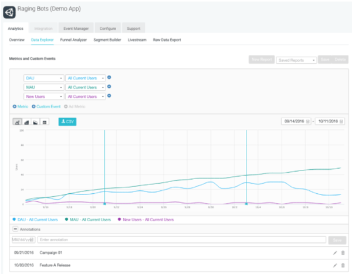This screenshot has height=274, width=352.
Task: Delete the Campaign 01 annotation
Action: (343, 252)
